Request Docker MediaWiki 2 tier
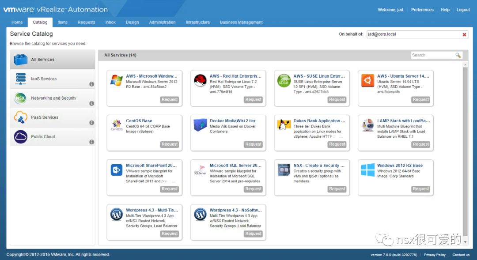Image resolution: width=477 pixels, height=260 pixels. click(253, 144)
